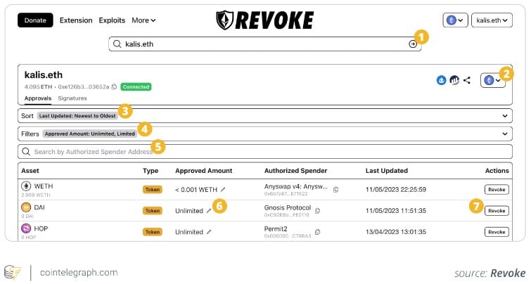Click the HOP token icon
This screenshot has height=284, width=531.
[26, 228]
